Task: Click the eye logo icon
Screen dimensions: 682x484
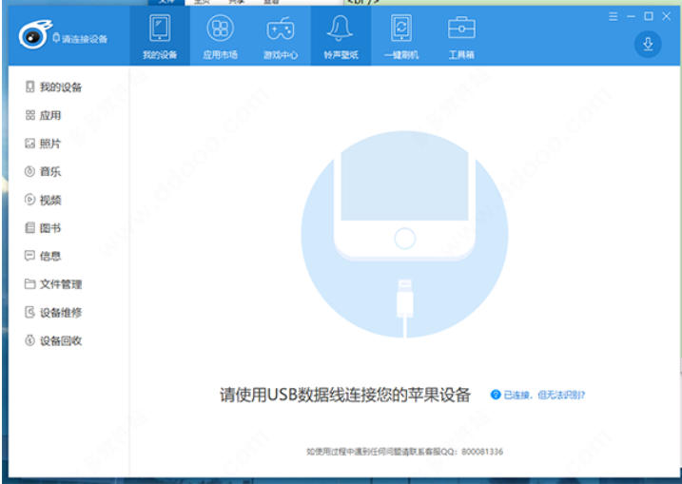Action: click(35, 35)
